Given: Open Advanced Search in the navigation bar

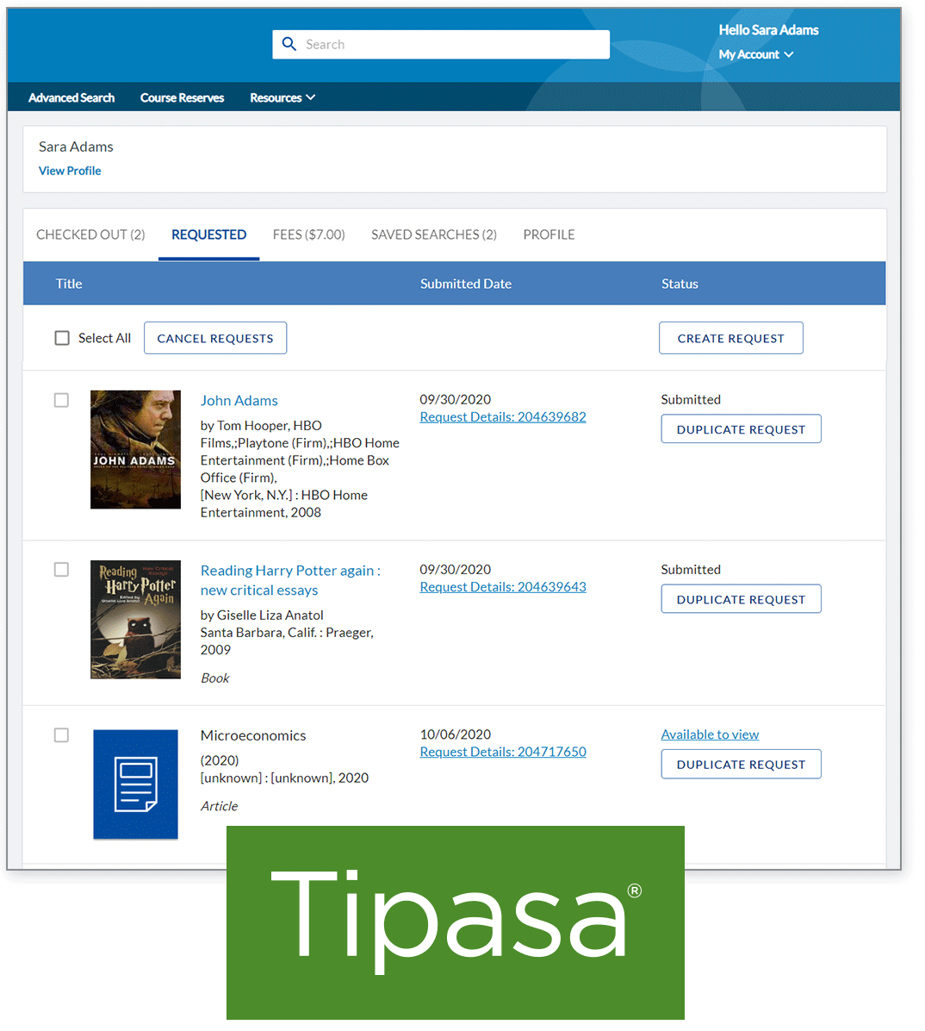Looking at the screenshot, I should [x=71, y=97].
